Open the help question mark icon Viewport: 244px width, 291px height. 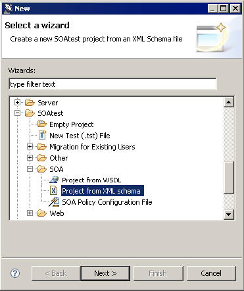15,273
